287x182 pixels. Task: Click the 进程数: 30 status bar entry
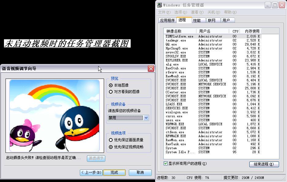tap(166, 178)
